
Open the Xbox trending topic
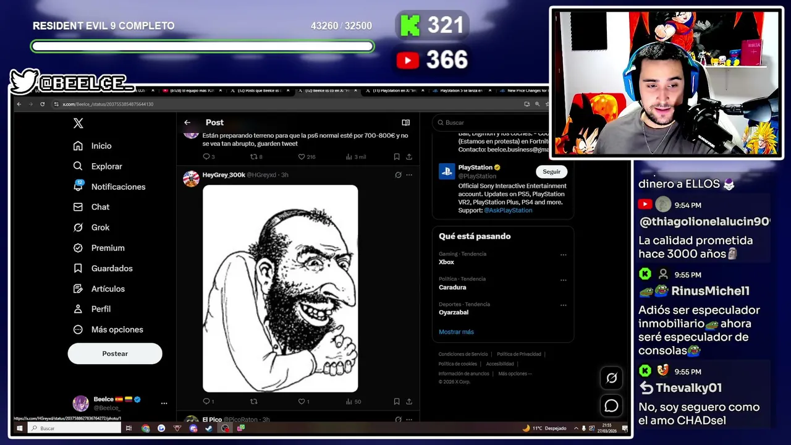tap(446, 262)
